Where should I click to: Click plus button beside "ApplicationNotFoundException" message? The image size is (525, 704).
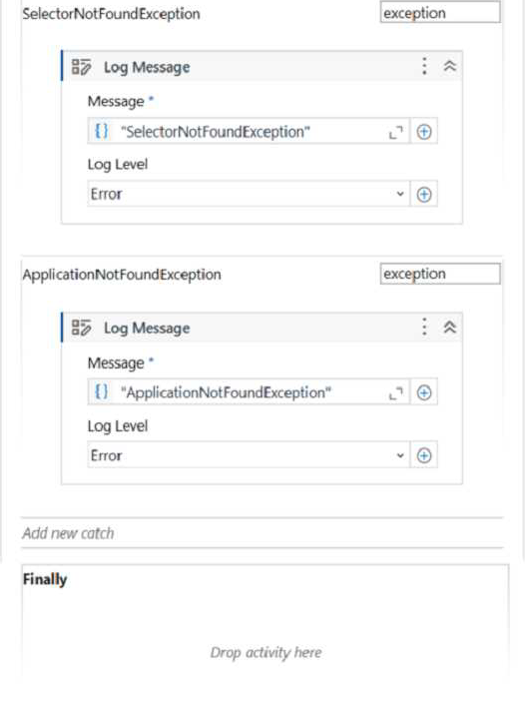pyautogui.click(x=424, y=392)
